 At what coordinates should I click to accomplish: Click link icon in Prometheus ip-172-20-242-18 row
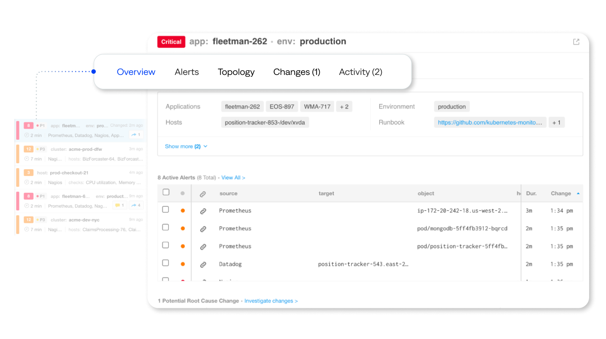(203, 211)
